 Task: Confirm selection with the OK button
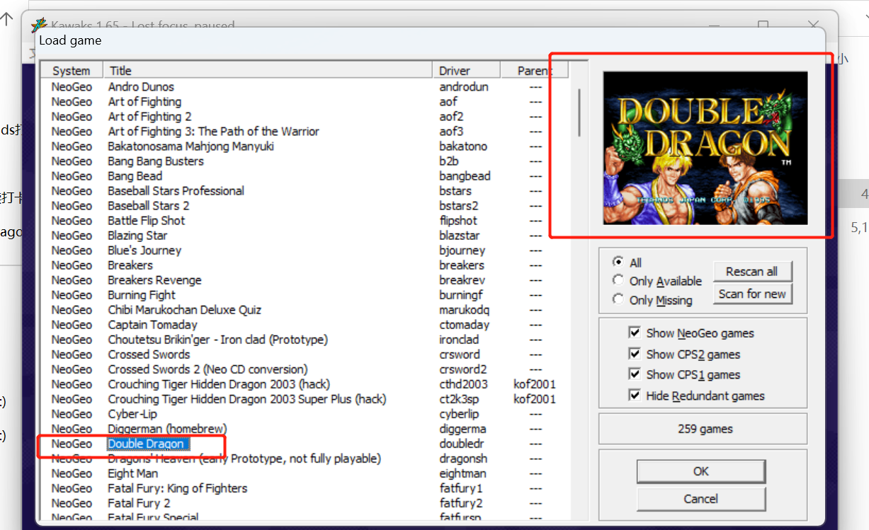coord(700,471)
